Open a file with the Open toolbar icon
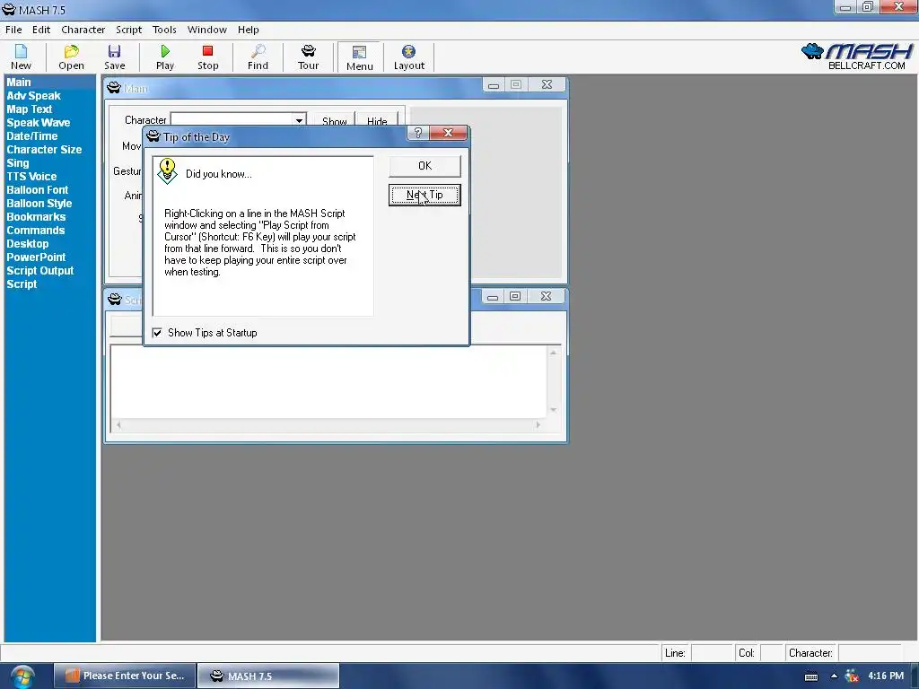The height and width of the screenshot is (689, 919). point(71,57)
